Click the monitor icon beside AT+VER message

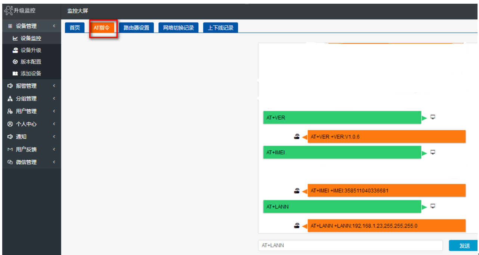[x=433, y=117]
